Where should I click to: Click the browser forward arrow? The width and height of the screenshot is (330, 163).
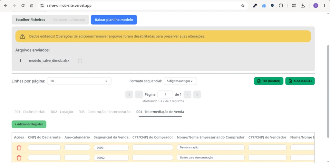[14, 6]
